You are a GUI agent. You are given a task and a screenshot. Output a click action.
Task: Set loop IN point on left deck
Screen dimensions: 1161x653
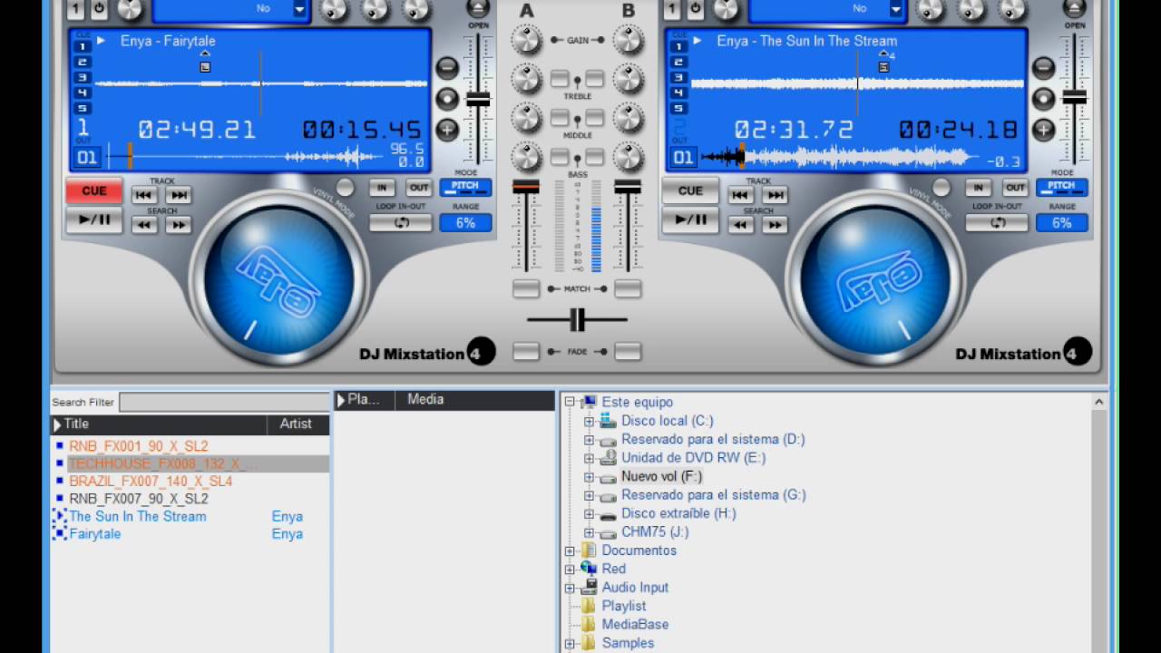382,188
